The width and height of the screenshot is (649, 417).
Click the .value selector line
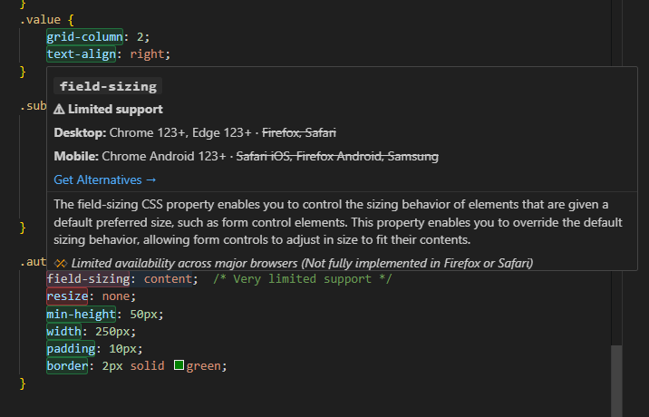(47, 19)
